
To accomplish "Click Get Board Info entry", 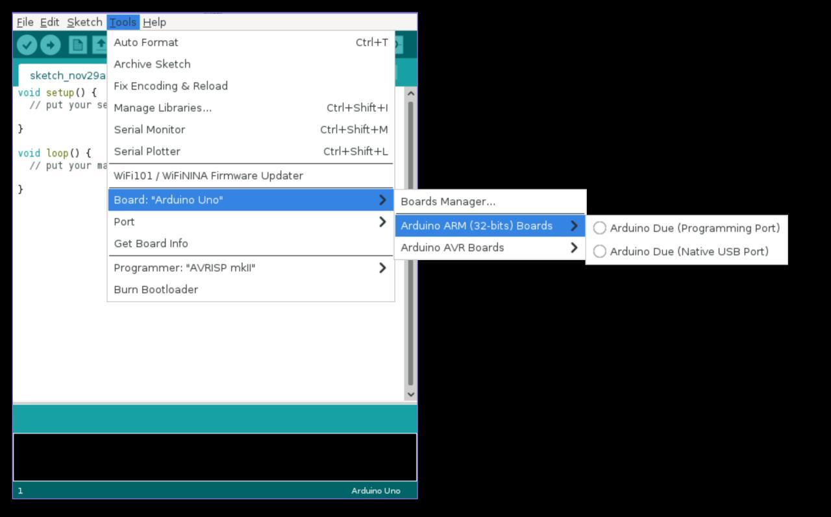I will [x=251, y=243].
